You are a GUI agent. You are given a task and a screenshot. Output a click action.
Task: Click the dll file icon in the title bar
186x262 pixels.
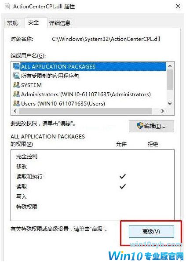point(7,6)
